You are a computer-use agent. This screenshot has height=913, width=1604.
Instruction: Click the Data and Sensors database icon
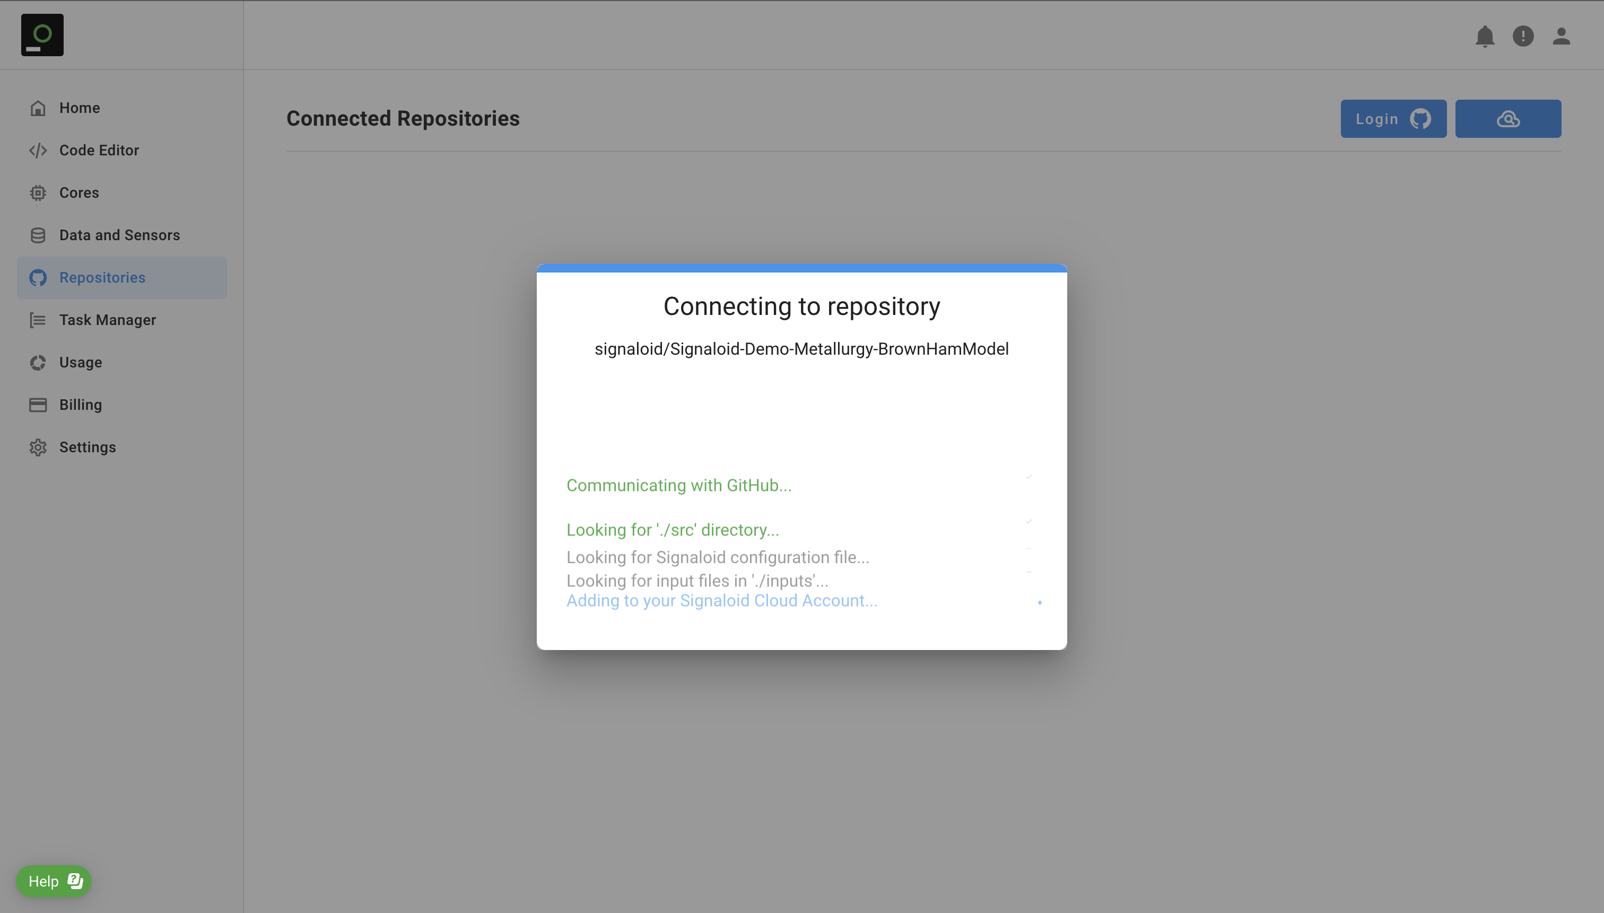tap(38, 236)
